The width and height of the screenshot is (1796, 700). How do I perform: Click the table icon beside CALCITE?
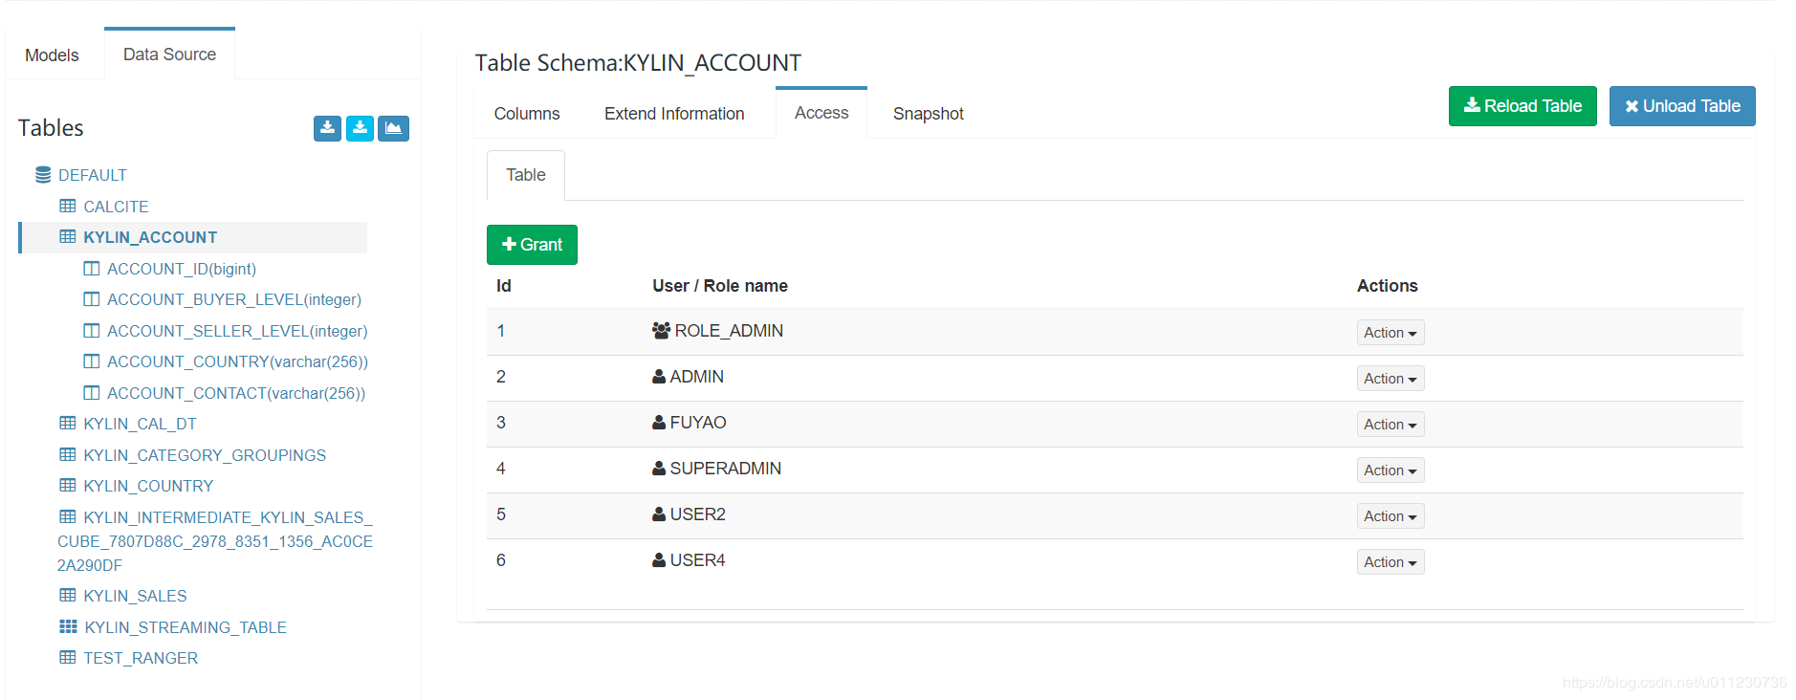click(68, 206)
